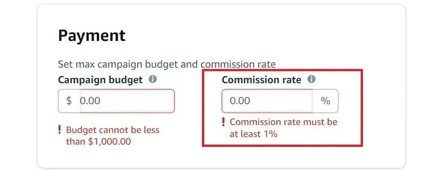Open the Commission rate info tooltip icon
Image resolution: width=445 pixels, height=170 pixels.
311,79
